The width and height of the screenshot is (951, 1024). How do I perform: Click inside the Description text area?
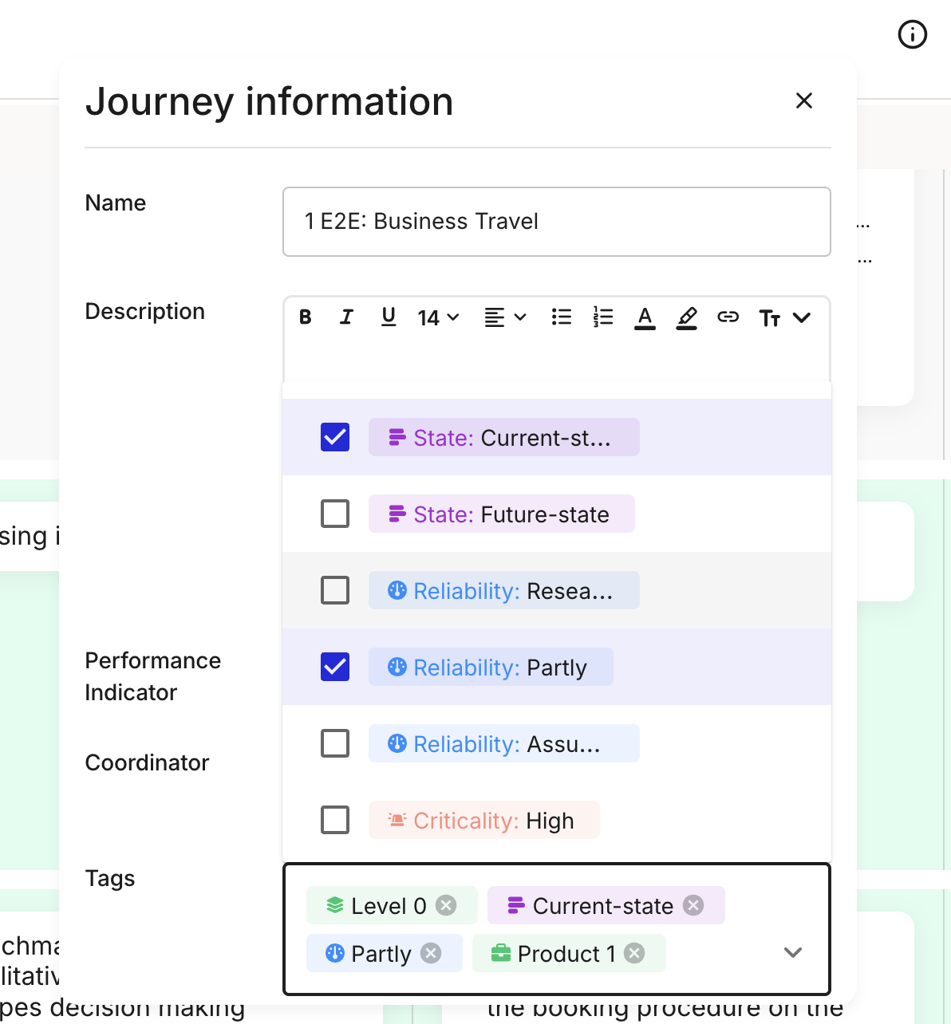point(557,360)
